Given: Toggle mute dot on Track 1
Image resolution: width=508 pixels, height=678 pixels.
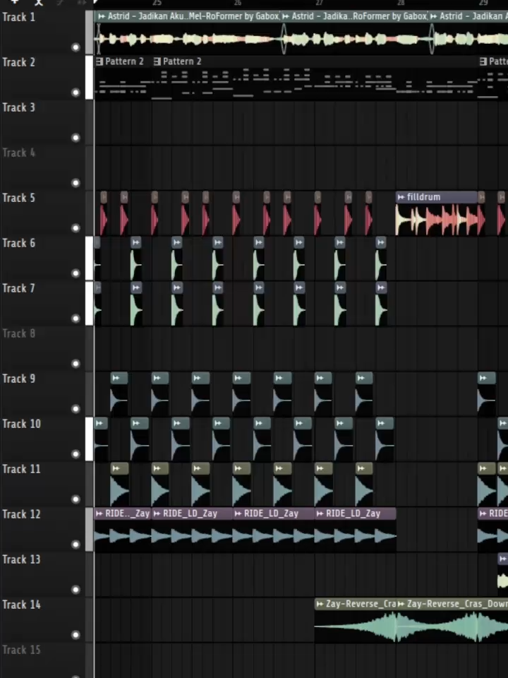Looking at the screenshot, I should click(x=75, y=47).
